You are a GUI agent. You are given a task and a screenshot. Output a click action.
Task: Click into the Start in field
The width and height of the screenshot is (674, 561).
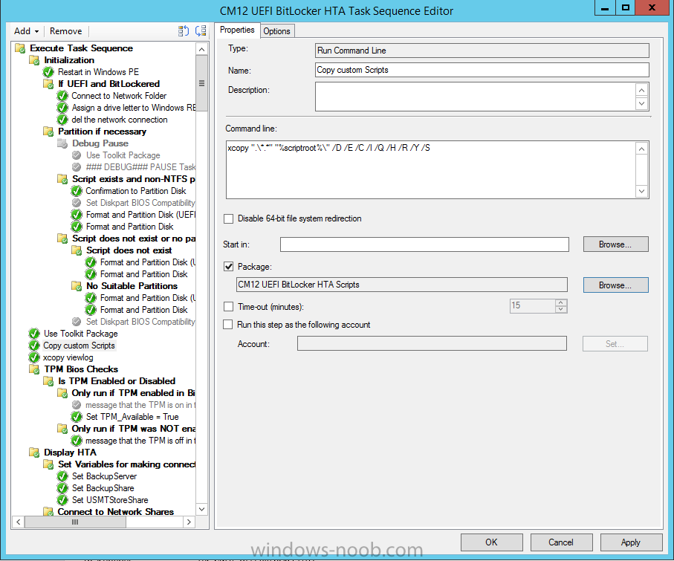click(424, 244)
